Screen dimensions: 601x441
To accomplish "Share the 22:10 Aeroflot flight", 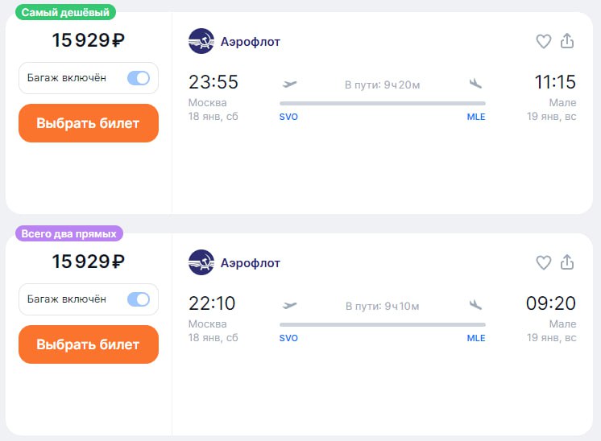I will coord(567,262).
